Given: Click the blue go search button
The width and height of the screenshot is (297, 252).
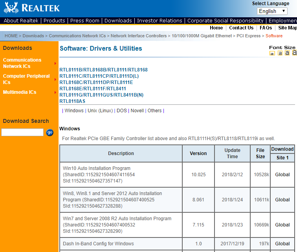Looking at the screenshot, I should pyautogui.click(x=49, y=133).
